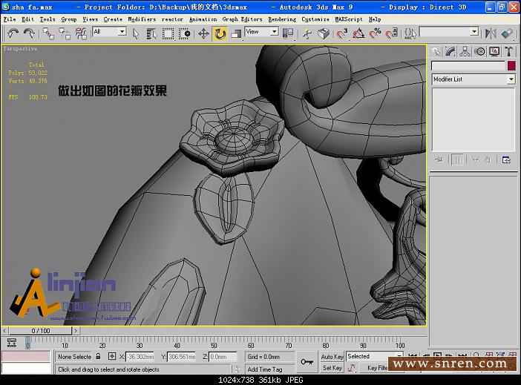The image size is (521, 385).
Task: Open the View reference coordinate dropdown
Action: click(x=261, y=32)
